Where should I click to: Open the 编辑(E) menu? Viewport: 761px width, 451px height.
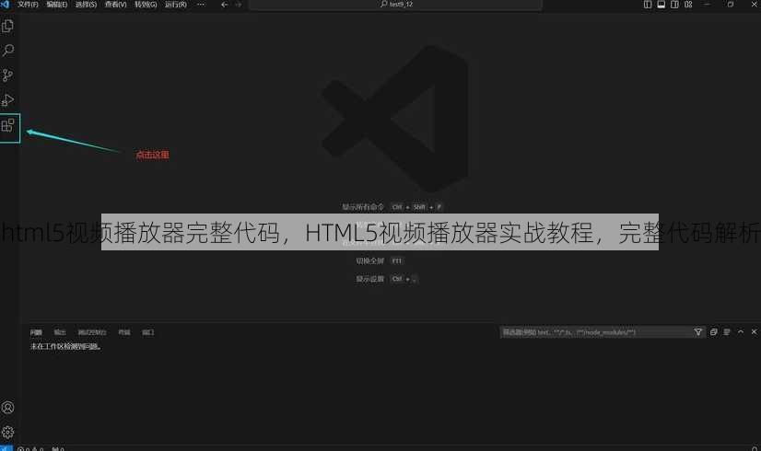[x=57, y=5]
